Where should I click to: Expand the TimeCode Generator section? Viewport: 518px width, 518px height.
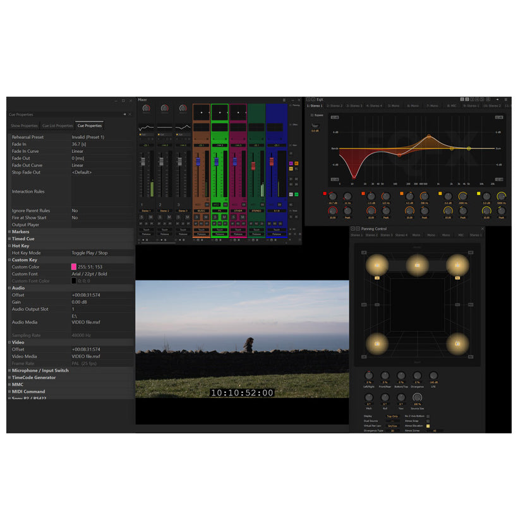[9, 378]
